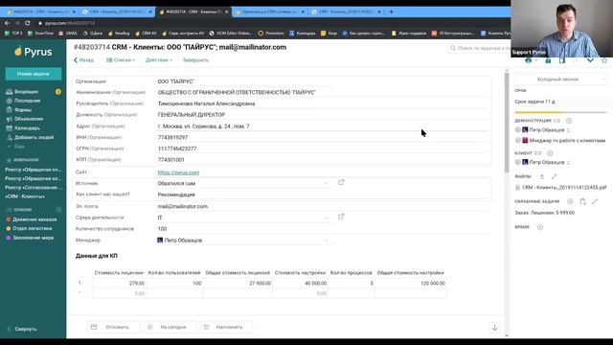
Task: Open the print icon dropdown arrow
Action: pyautogui.click(x=536, y=60)
